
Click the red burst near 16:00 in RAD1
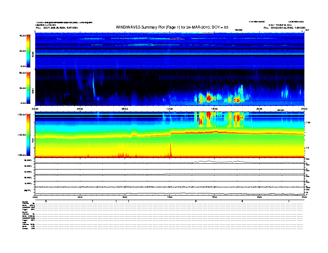coord(209,98)
